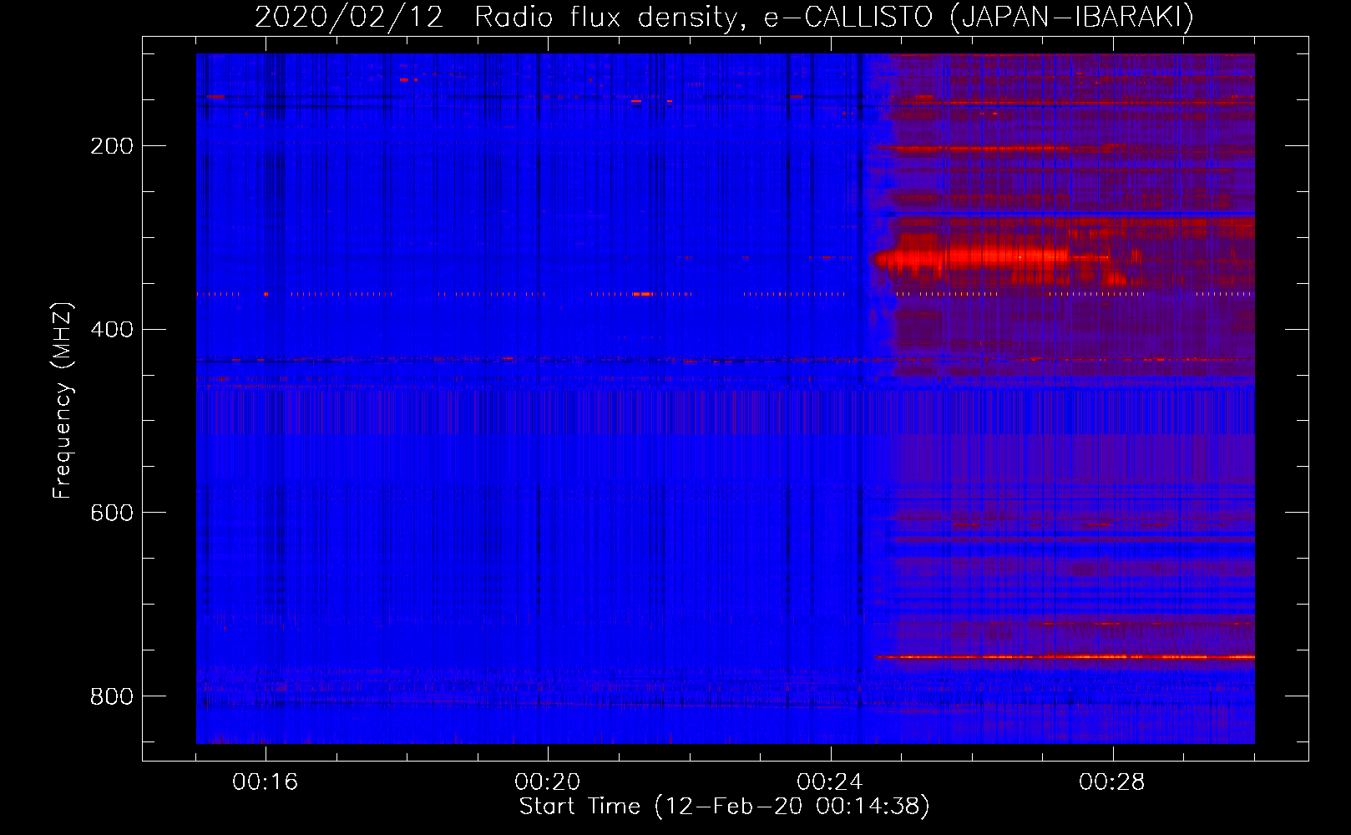Click the 00:16 time tick label
The image size is (1351, 835).
[x=265, y=782]
